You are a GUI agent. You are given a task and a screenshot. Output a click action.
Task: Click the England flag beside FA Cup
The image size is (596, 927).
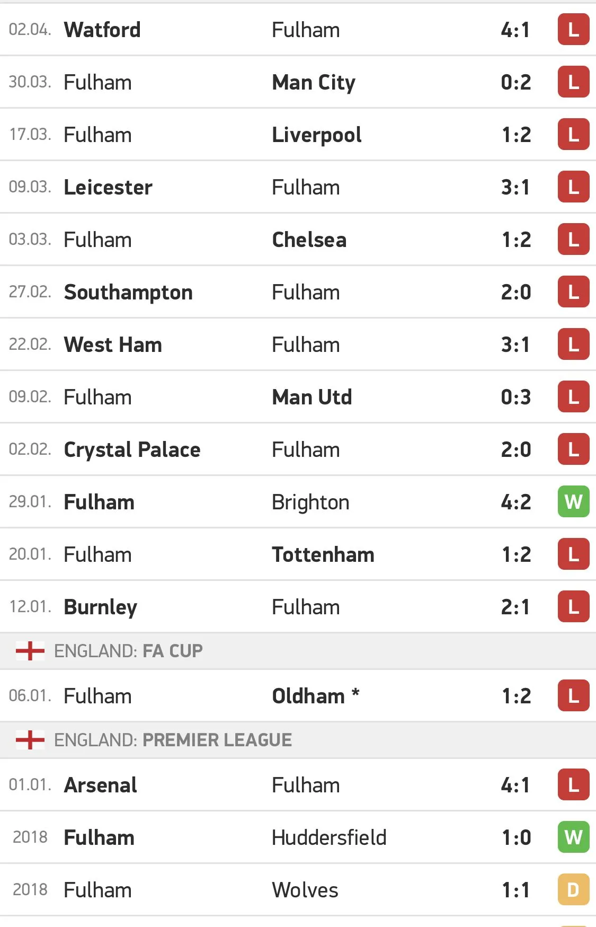tap(30, 651)
